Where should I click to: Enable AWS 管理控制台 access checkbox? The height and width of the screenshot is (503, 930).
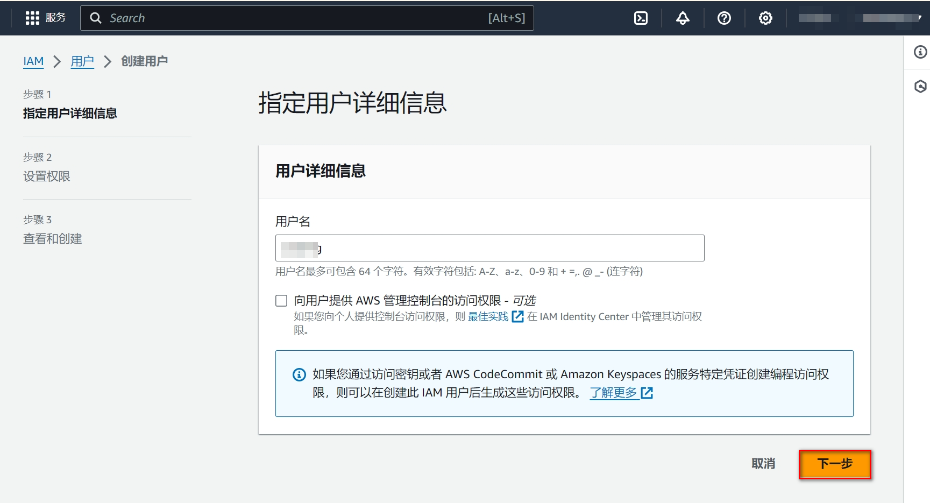[281, 301]
